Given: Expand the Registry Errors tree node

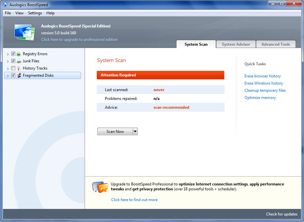Looking at the screenshot, I should point(8,54).
